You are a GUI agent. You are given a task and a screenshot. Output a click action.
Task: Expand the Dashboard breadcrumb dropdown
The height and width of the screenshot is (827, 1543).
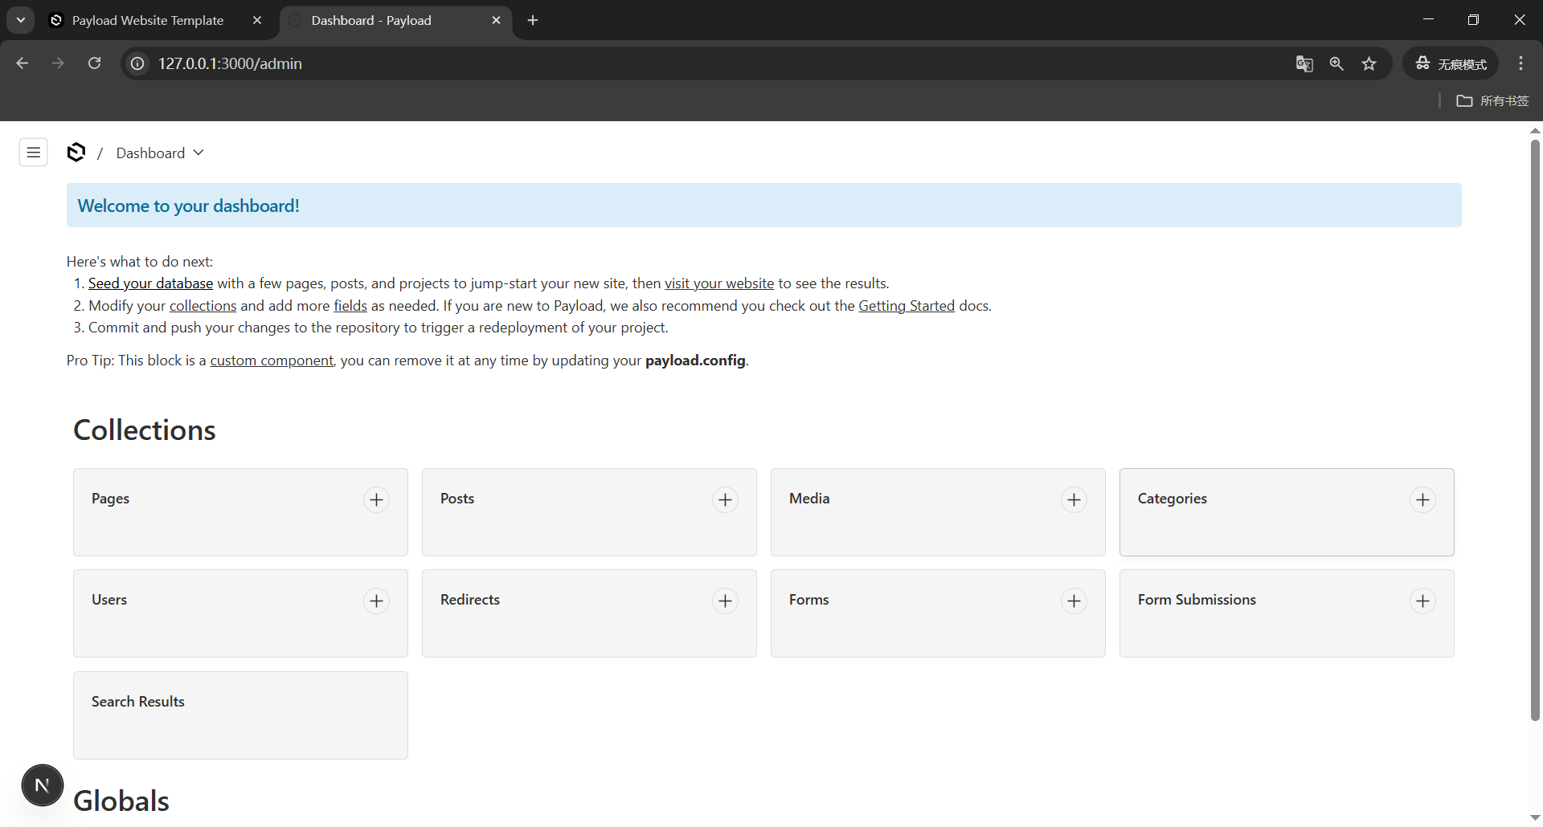click(199, 153)
